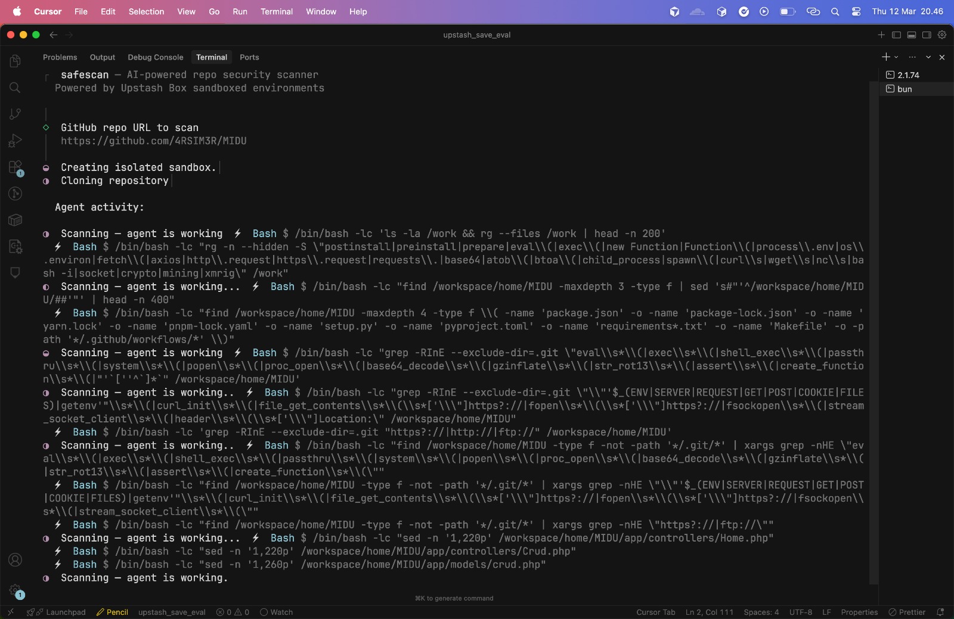Open the Explorer sidebar icon
This screenshot has height=619, width=954.
[15, 61]
